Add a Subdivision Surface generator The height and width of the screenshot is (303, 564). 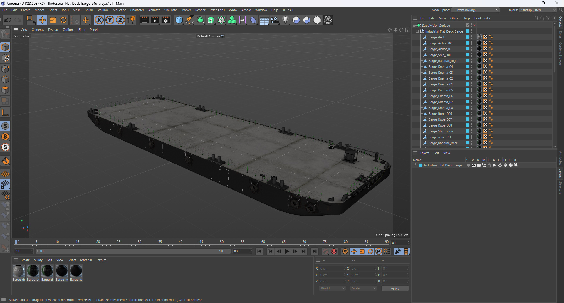(x=200, y=20)
